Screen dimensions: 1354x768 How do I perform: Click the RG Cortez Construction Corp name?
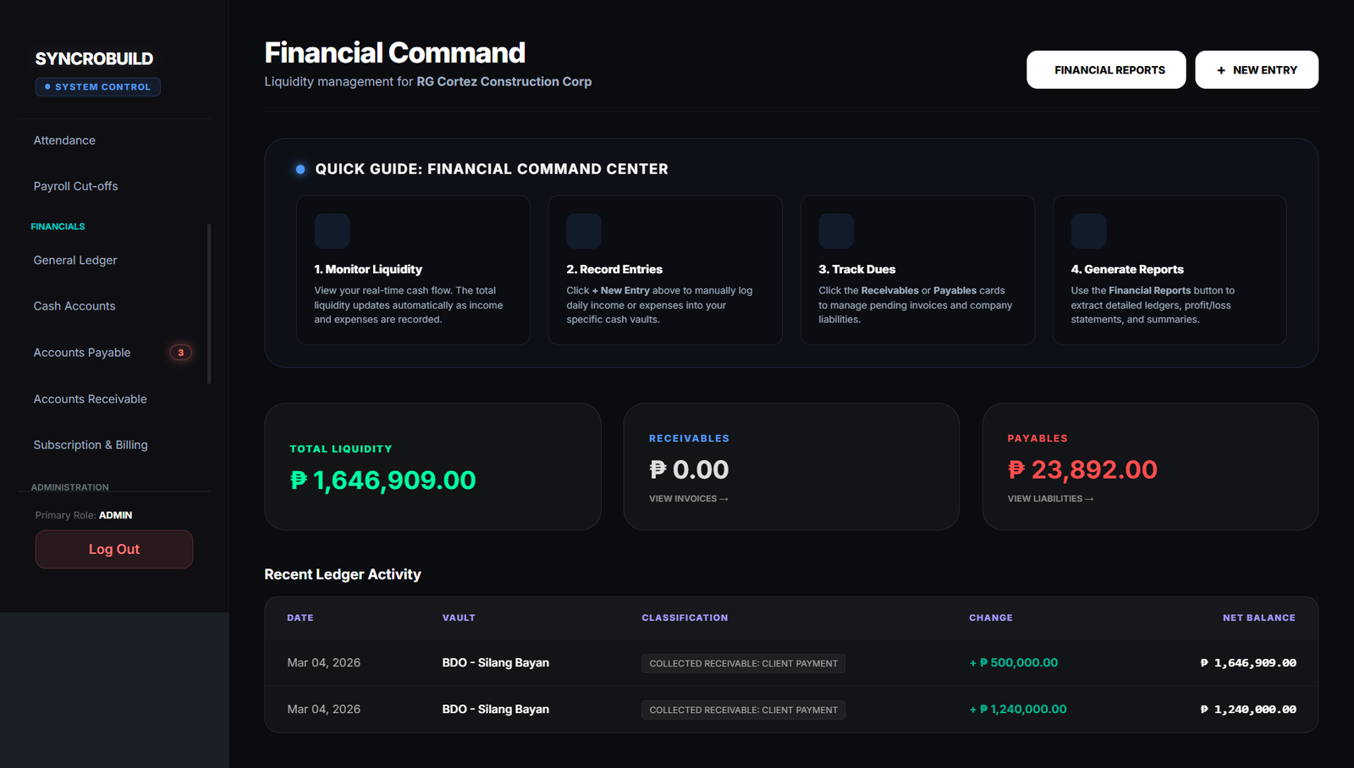(x=504, y=81)
